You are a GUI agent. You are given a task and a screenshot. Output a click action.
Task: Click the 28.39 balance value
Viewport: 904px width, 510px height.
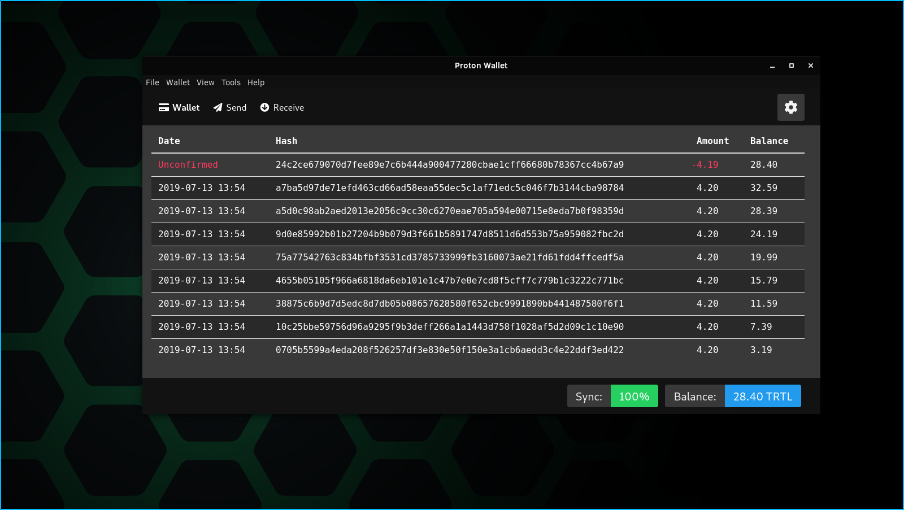pyautogui.click(x=764, y=211)
